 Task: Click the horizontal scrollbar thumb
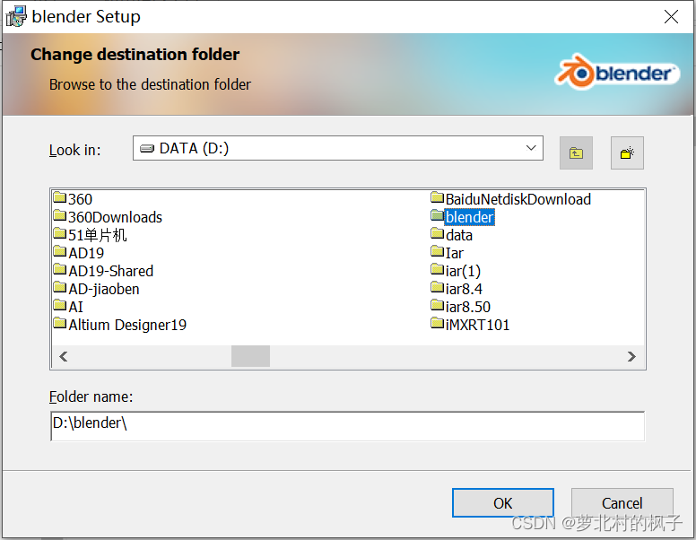point(250,357)
